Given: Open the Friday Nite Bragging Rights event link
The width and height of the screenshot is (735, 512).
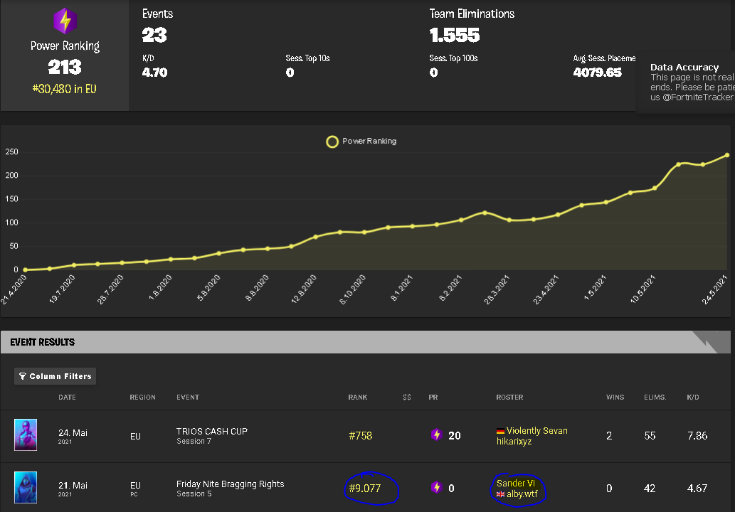Looking at the screenshot, I should [230, 484].
